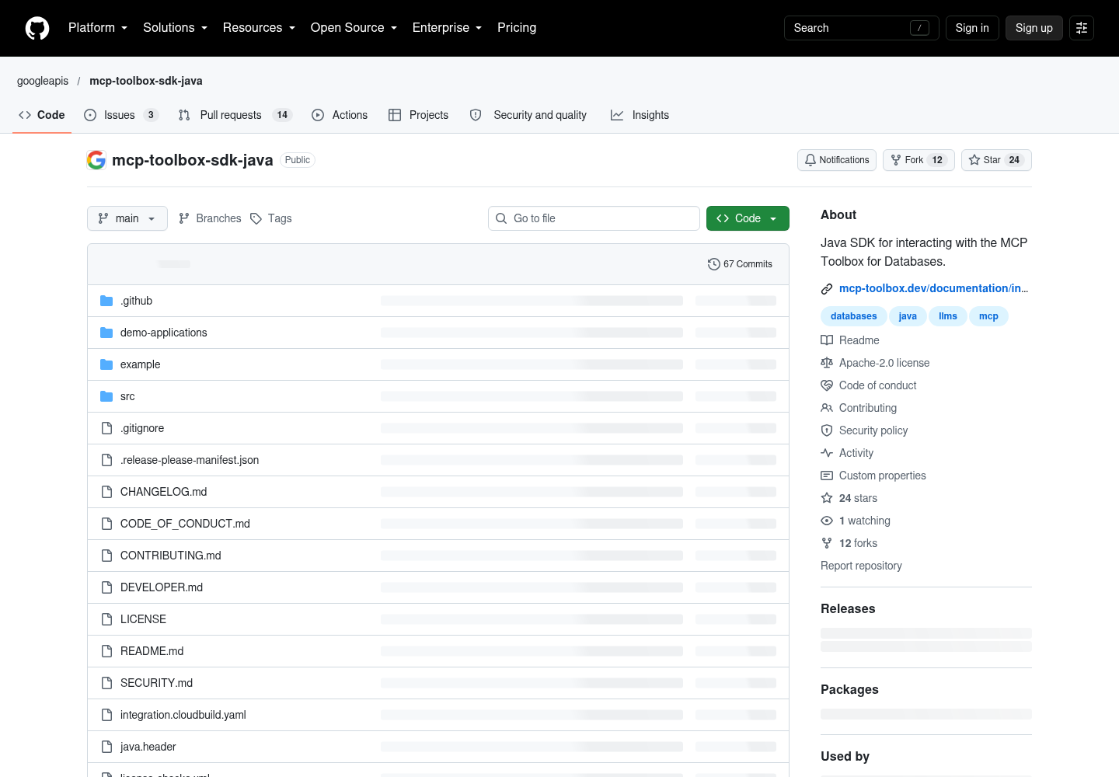Focus the top Search field

coord(862,28)
